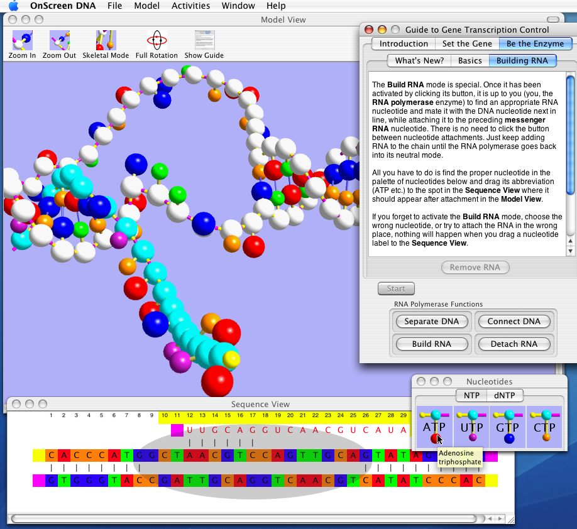Click position number 1 in the Sequence View ruler
The width and height of the screenshot is (577, 529).
tap(51, 415)
